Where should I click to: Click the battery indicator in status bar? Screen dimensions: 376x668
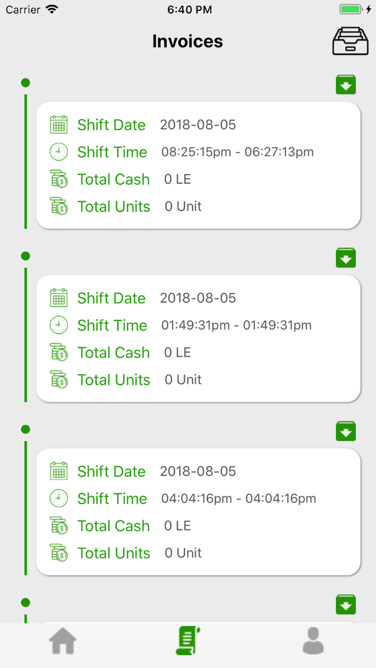coord(352,10)
